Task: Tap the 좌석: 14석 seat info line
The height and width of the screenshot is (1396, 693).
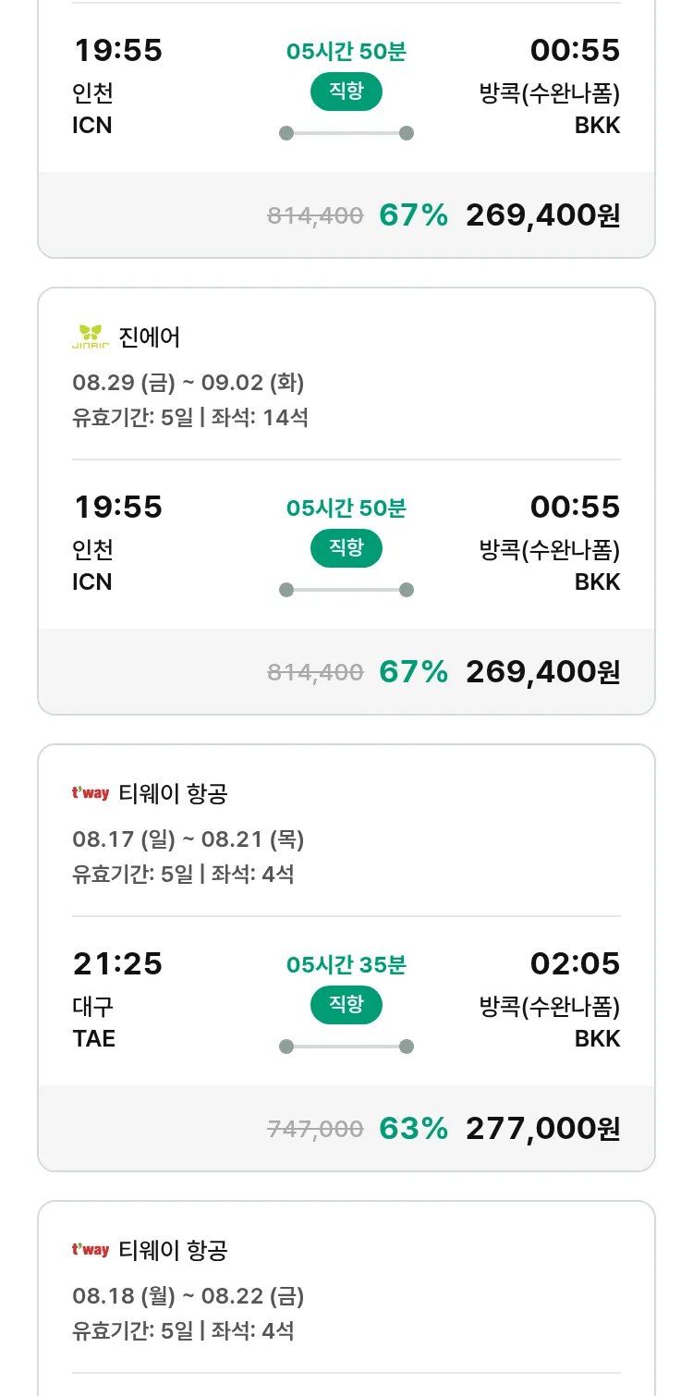Action: pyautogui.click(x=260, y=418)
